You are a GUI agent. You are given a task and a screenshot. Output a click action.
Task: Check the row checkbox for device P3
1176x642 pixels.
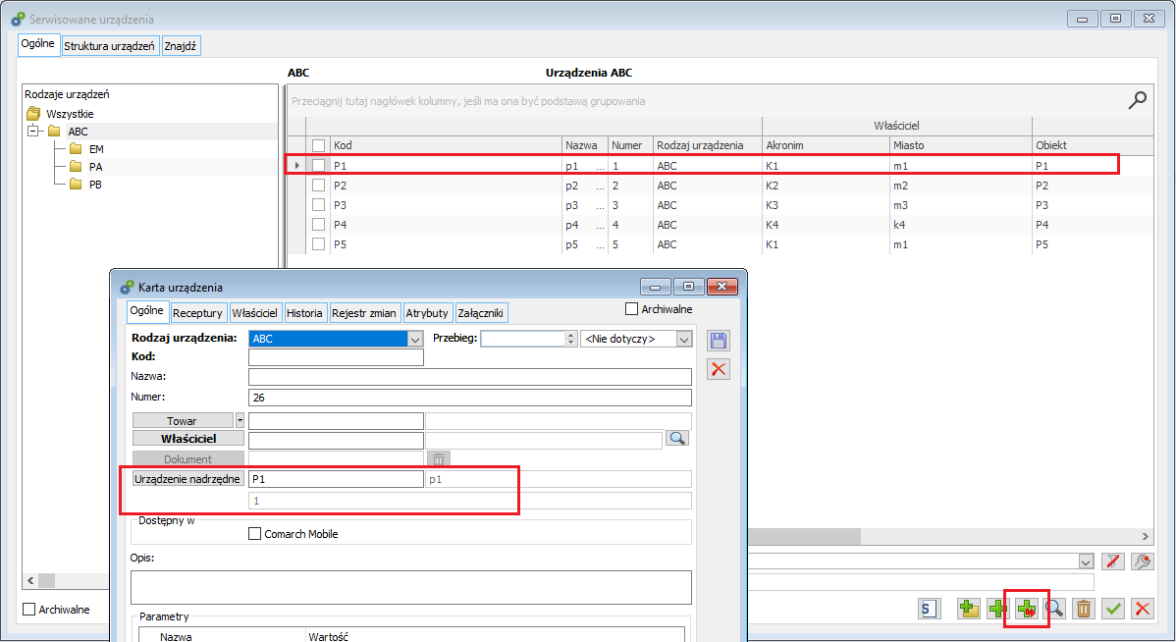click(x=319, y=205)
